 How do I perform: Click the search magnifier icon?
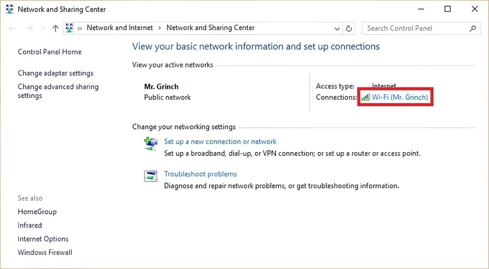[x=472, y=28]
